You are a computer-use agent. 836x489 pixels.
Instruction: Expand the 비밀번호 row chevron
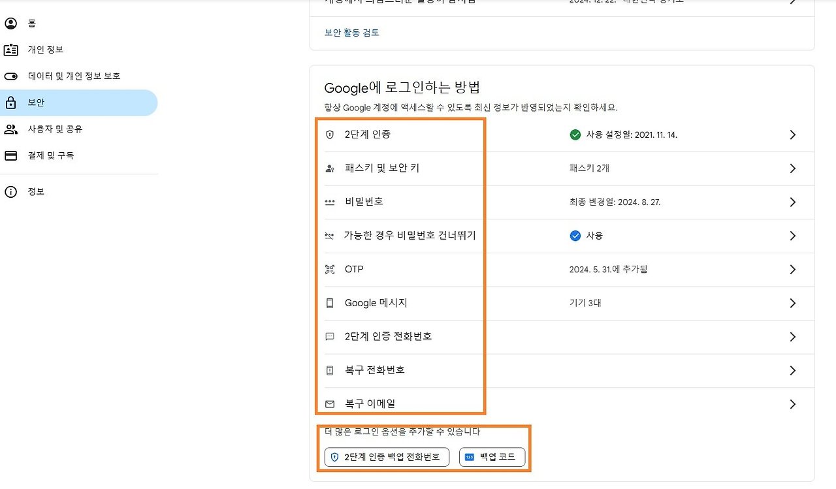click(x=792, y=202)
